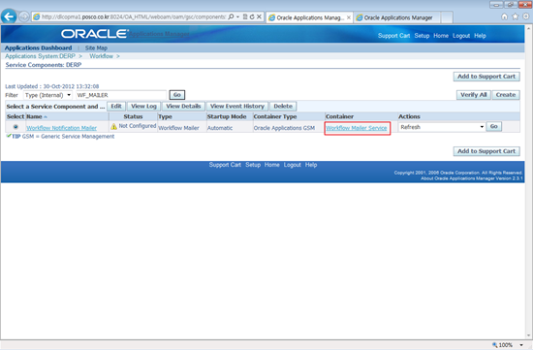This screenshot has height=350, width=533.
Task: Click the Last Updated timestamp text
Action: [x=52, y=86]
